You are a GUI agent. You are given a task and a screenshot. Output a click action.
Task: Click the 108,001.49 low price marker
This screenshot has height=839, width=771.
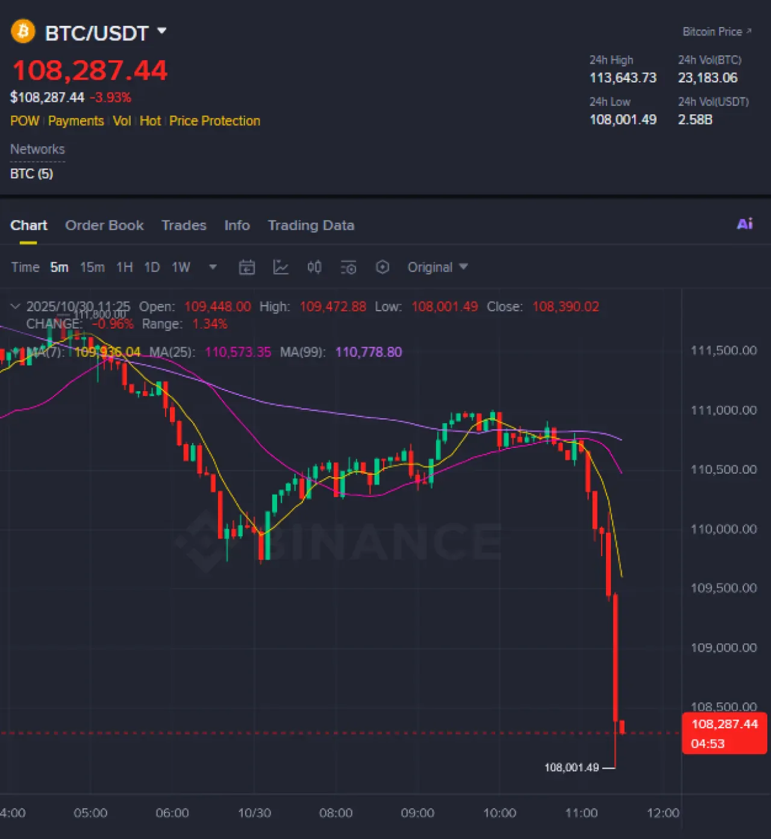coord(572,767)
